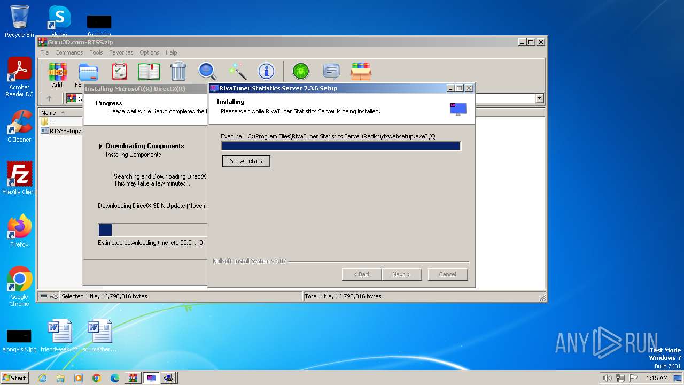Click the Cancel button in RivaTuner setup
The height and width of the screenshot is (385, 684).
447,274
